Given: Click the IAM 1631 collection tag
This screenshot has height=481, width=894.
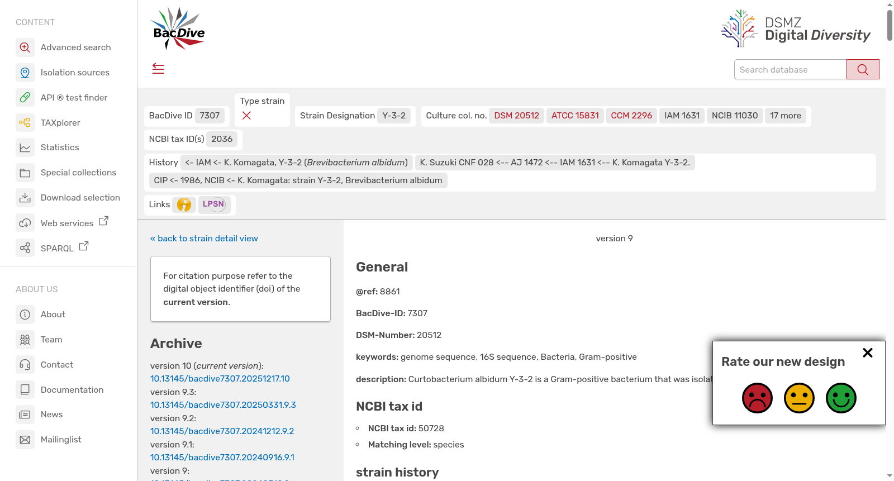Looking at the screenshot, I should point(682,116).
